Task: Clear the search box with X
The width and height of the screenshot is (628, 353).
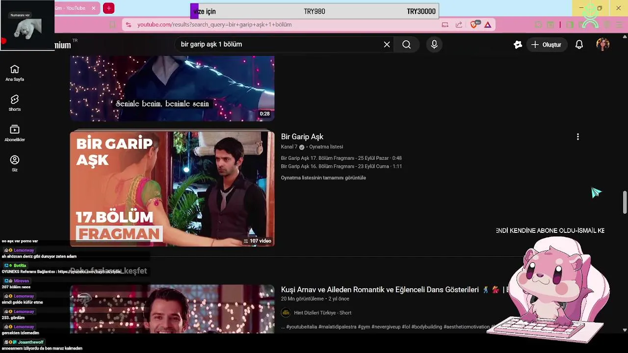Action: click(387, 45)
